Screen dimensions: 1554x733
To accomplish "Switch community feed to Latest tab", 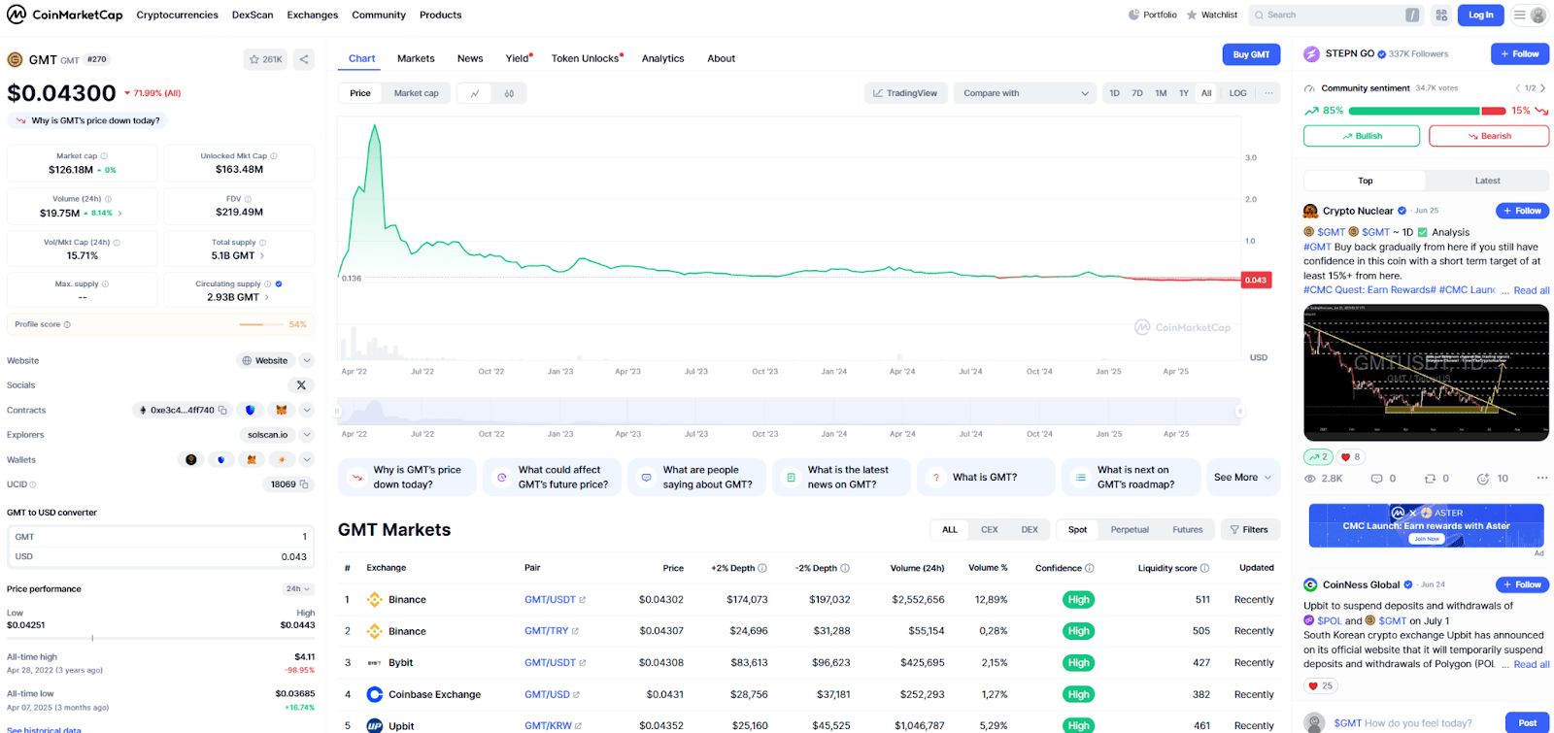I will tap(1487, 181).
